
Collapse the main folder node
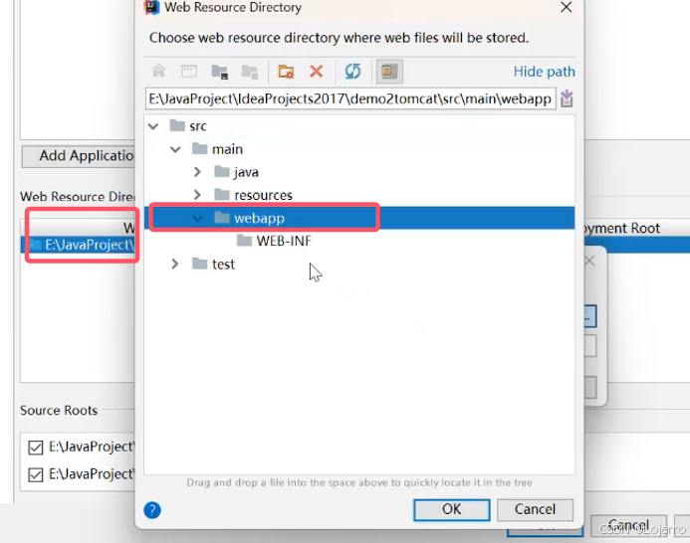tap(175, 149)
